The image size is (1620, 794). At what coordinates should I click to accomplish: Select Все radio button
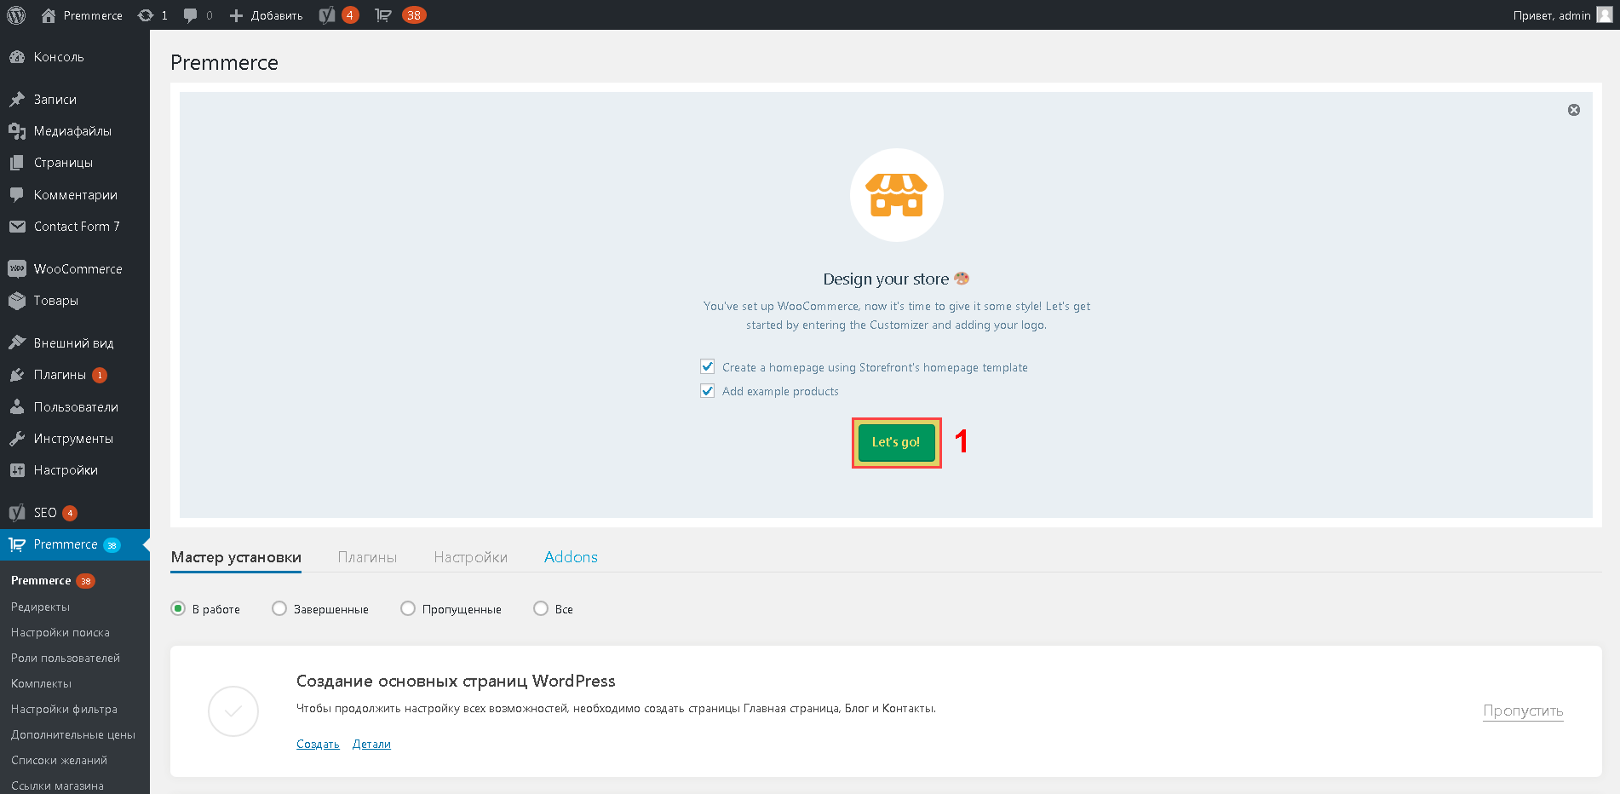tap(541, 608)
